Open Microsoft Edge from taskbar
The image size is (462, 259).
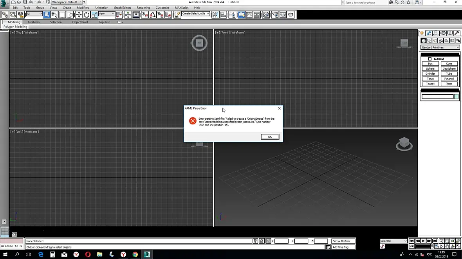[x=41, y=254]
